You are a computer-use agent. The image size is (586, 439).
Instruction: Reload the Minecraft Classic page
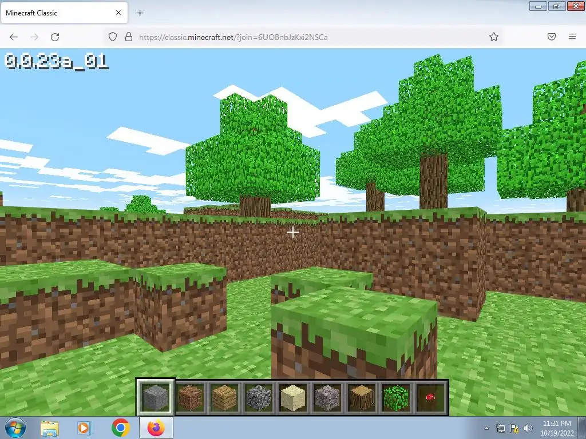[x=55, y=37]
